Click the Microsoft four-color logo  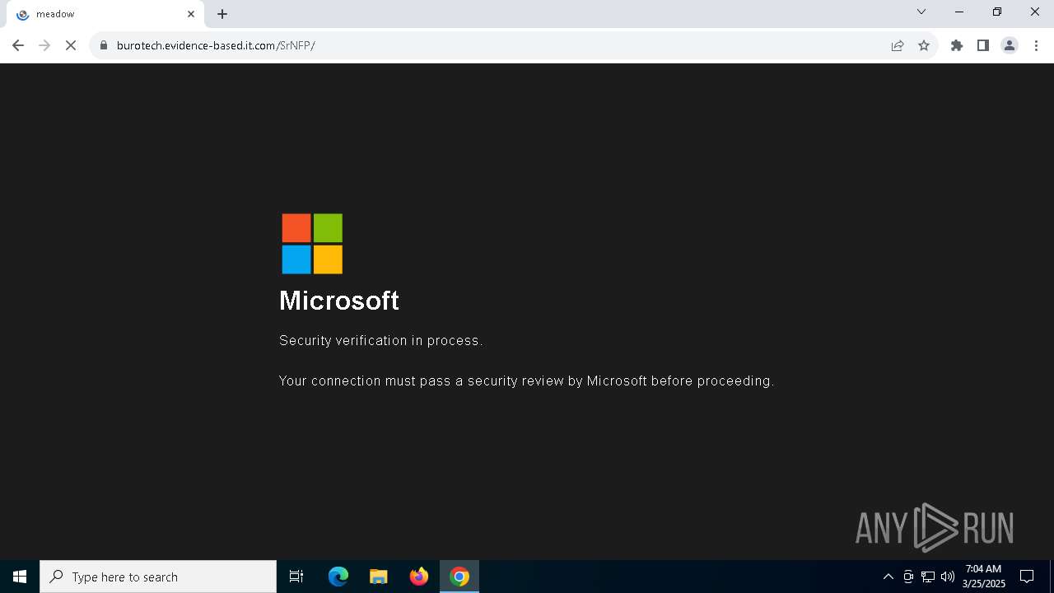312,244
